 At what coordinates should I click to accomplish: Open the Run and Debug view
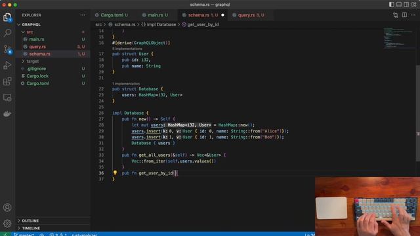click(7, 66)
